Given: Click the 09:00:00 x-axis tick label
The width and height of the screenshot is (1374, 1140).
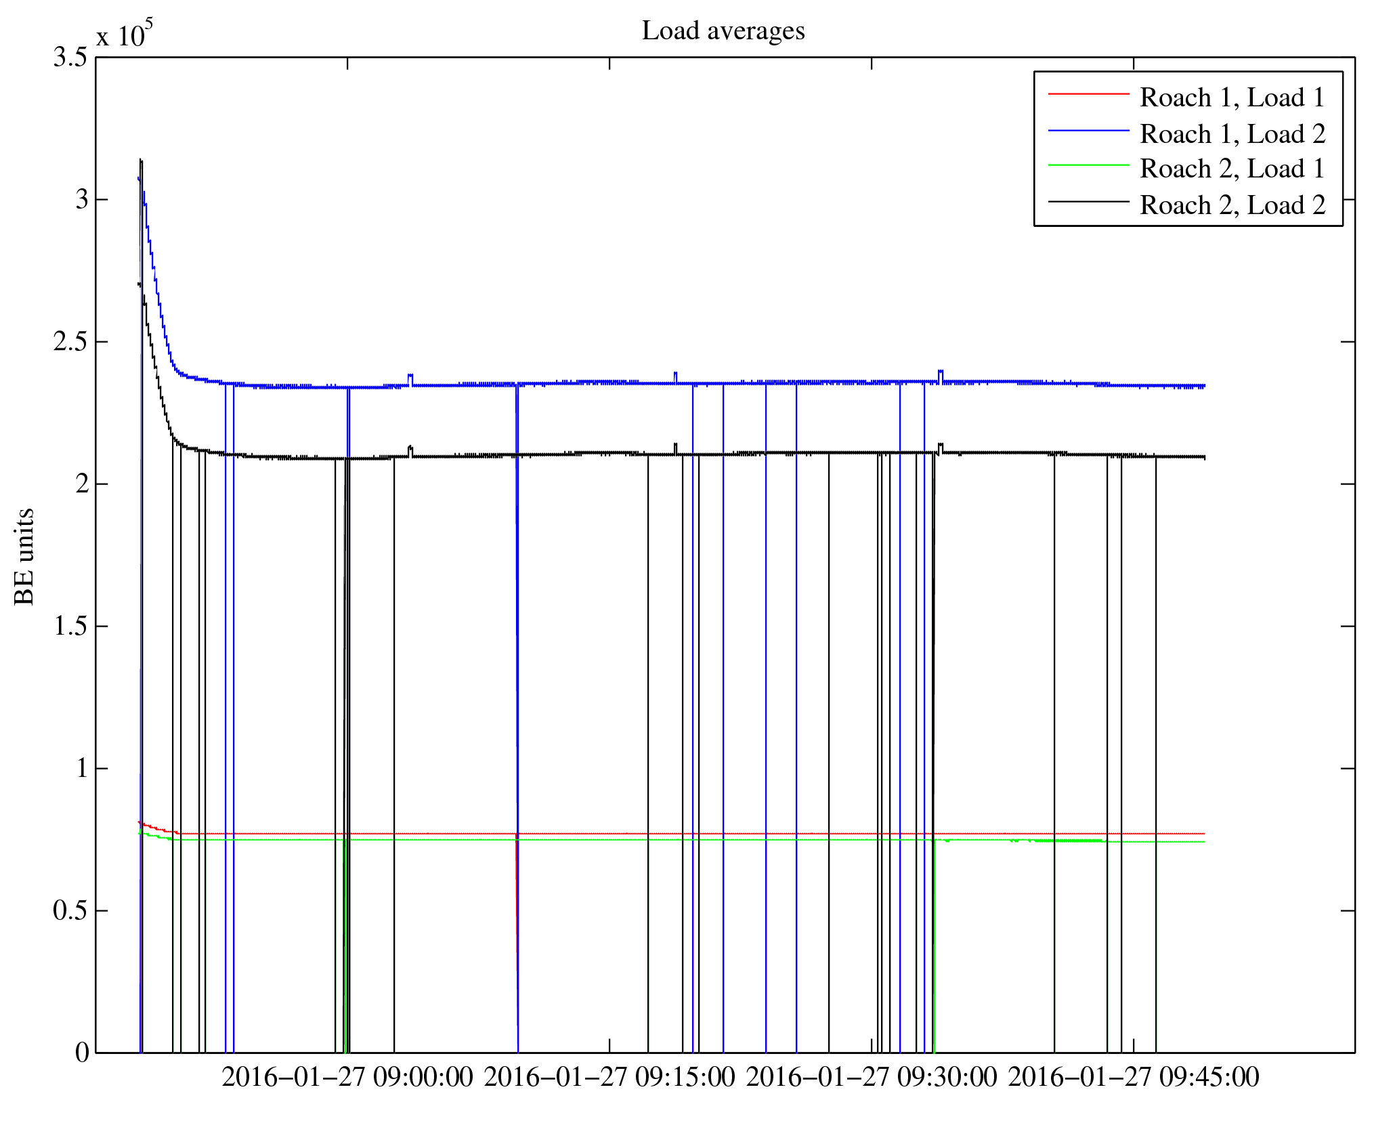Looking at the screenshot, I should (x=347, y=1077).
